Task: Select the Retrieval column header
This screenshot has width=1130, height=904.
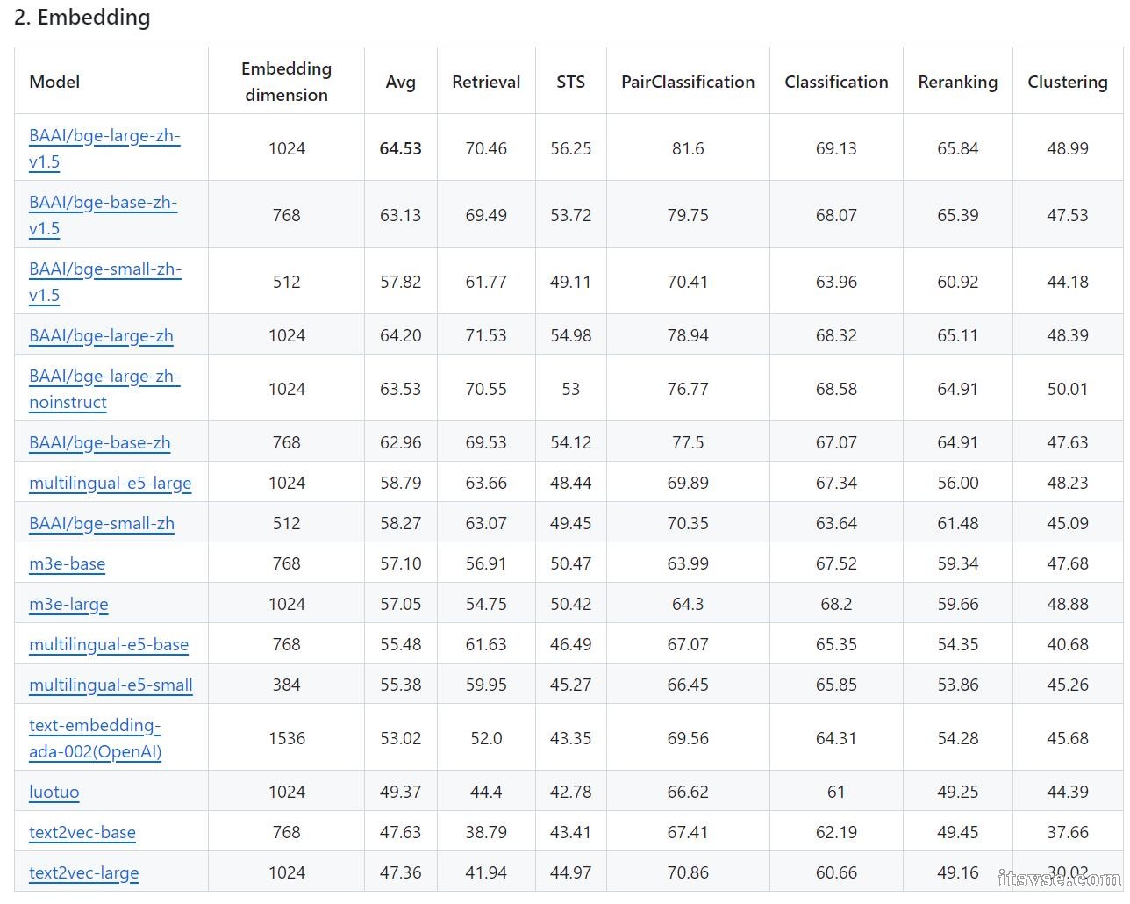Action: click(x=486, y=82)
